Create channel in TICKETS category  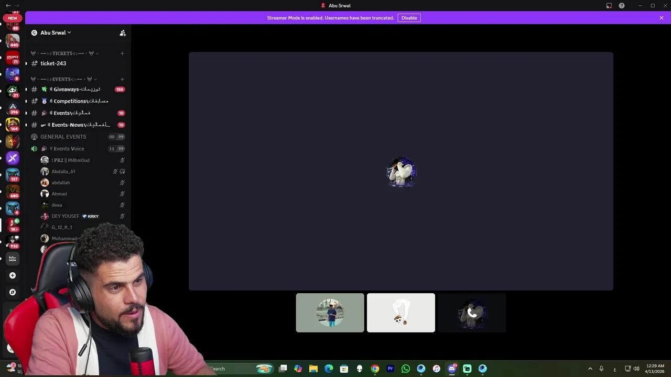pos(122,53)
